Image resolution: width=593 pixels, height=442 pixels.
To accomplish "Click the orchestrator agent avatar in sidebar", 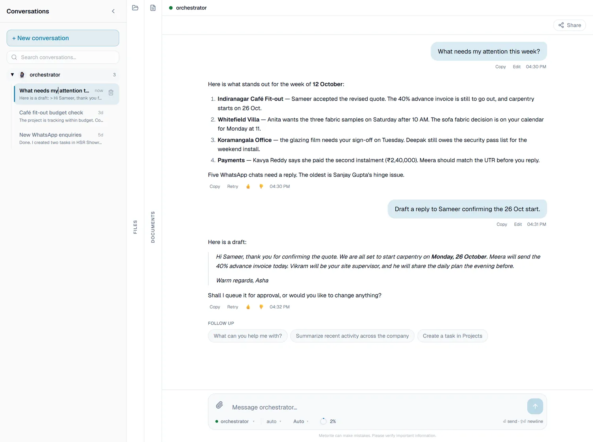I will point(22,75).
